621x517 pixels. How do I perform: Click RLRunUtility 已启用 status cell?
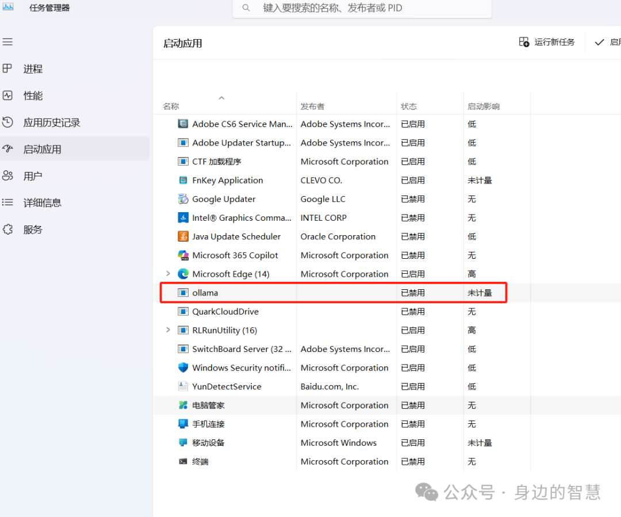click(x=413, y=330)
